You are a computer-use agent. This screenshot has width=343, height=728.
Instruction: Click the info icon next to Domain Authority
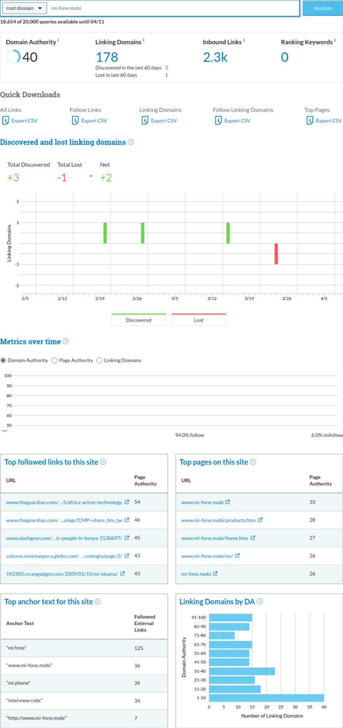(x=58, y=40)
